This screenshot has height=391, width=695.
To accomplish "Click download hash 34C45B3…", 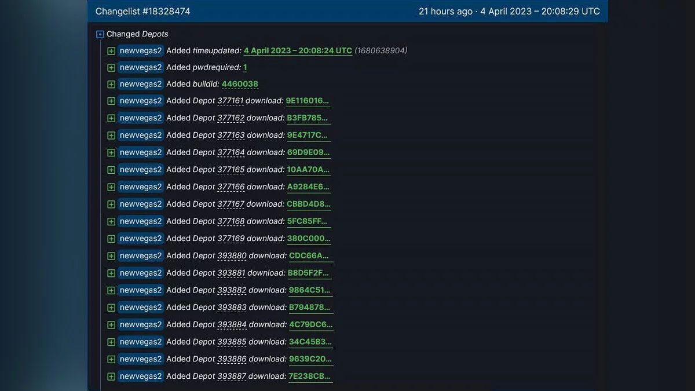I will pyautogui.click(x=310, y=342).
